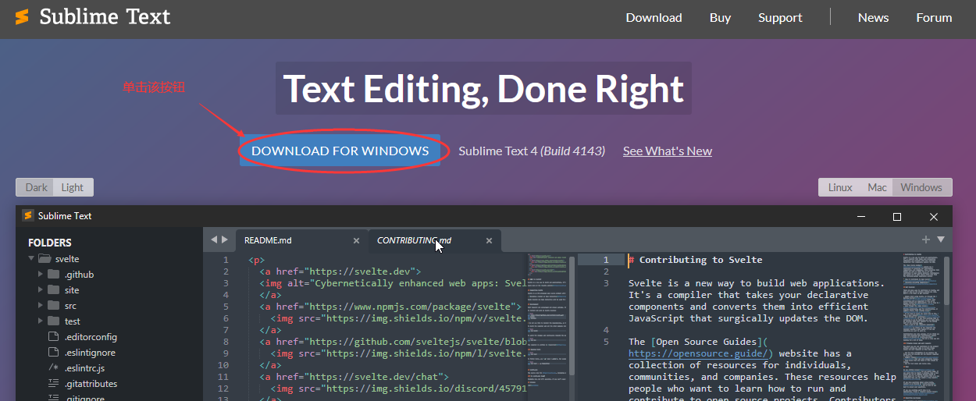Click the src folder icon
This screenshot has height=401, width=976.
point(53,306)
